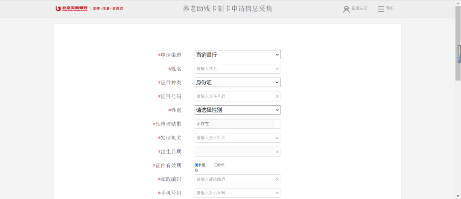Click the 手机号码 mobile number input
The height and width of the screenshot is (199, 461).
pyautogui.click(x=234, y=193)
